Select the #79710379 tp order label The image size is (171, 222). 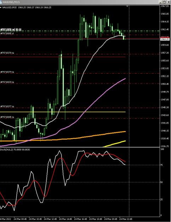tap(7, 72)
